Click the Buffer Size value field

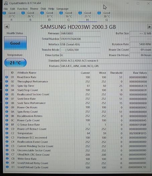pyautogui.click(x=141, y=34)
